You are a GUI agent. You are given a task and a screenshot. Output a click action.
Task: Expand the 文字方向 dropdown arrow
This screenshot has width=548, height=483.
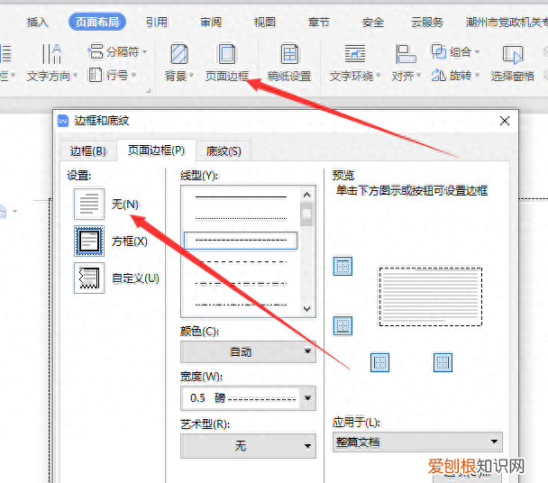pyautogui.click(x=75, y=76)
